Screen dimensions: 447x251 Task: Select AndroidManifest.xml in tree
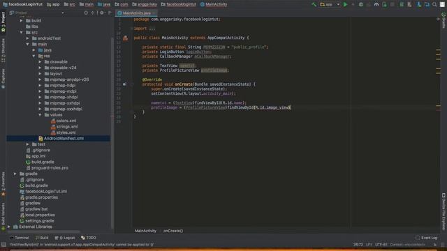tap(61, 138)
